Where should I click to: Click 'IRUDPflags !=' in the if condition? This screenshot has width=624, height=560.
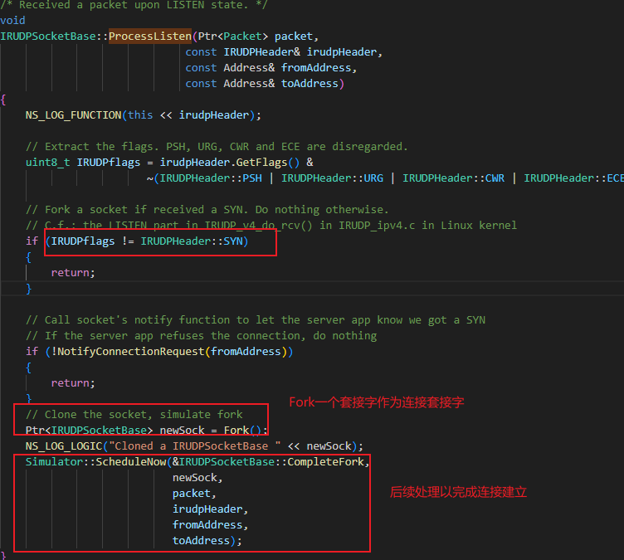pyautogui.click(x=92, y=241)
